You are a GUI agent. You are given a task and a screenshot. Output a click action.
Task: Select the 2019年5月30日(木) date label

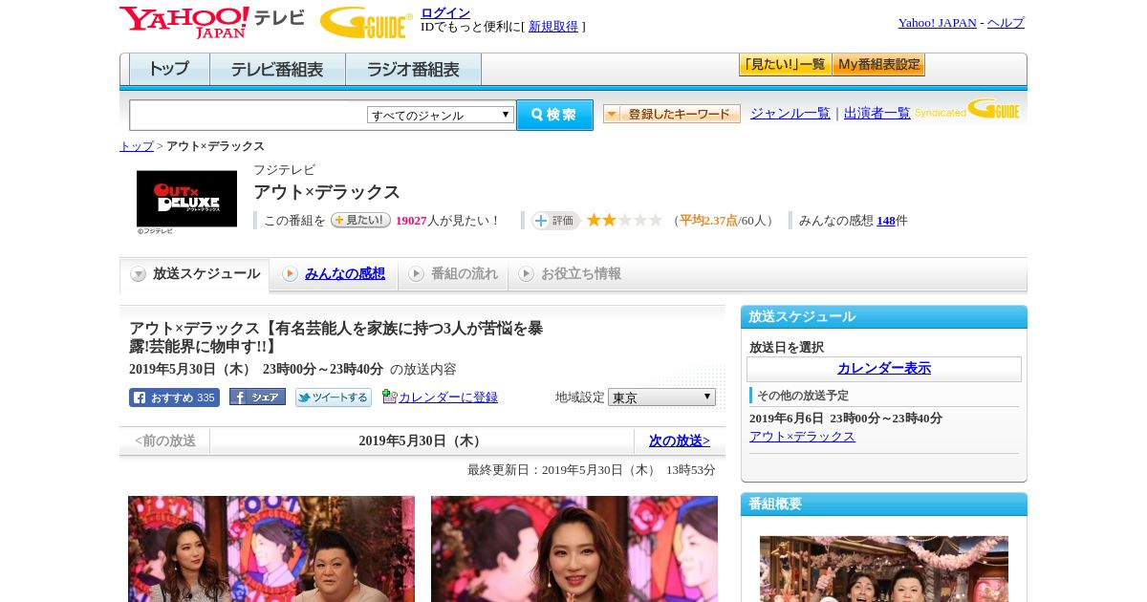click(422, 441)
